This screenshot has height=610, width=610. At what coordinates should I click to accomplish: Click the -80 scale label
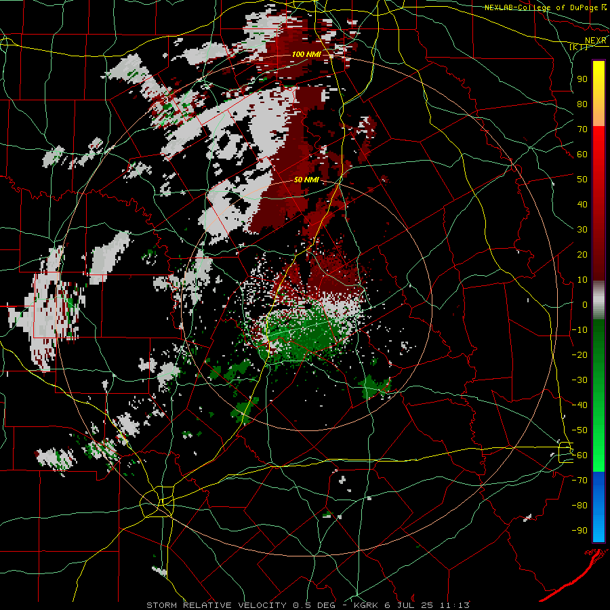click(x=579, y=506)
